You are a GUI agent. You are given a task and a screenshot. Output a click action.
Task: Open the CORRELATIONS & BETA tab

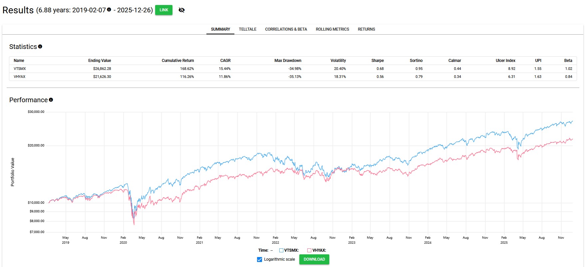pos(286,29)
